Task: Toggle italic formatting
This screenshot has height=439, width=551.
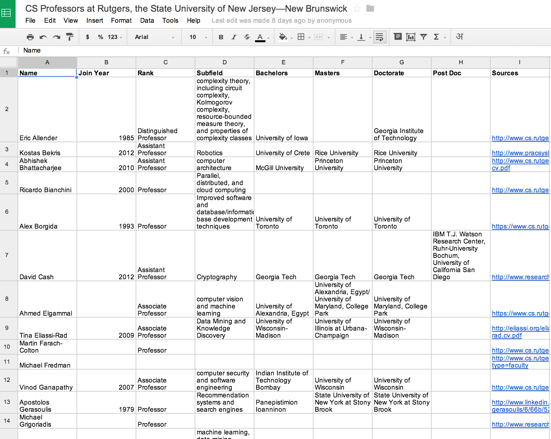Action: pyautogui.click(x=234, y=37)
